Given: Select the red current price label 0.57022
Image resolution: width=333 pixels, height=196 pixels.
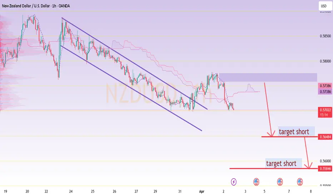Looking at the screenshot, I should tap(325, 110).
